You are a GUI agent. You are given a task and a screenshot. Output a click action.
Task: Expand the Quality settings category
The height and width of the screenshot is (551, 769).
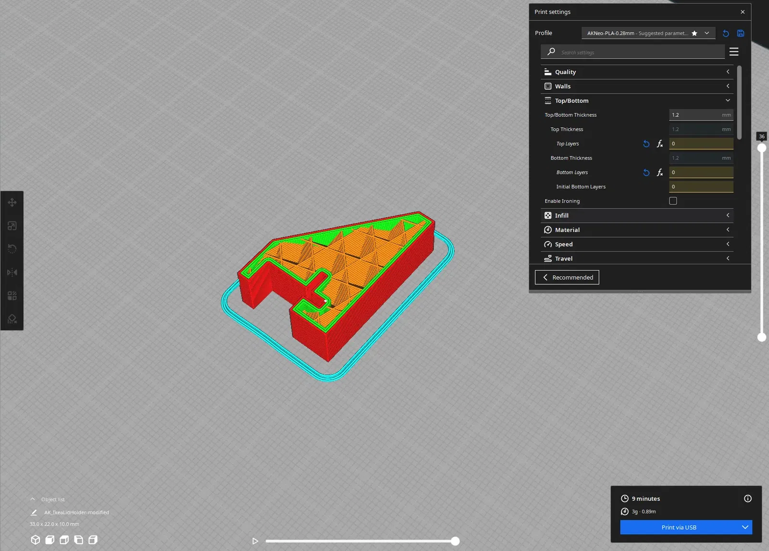coord(637,72)
